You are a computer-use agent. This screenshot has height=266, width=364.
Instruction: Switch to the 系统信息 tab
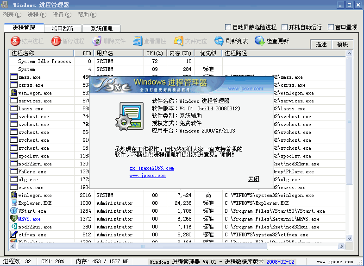[101, 29]
